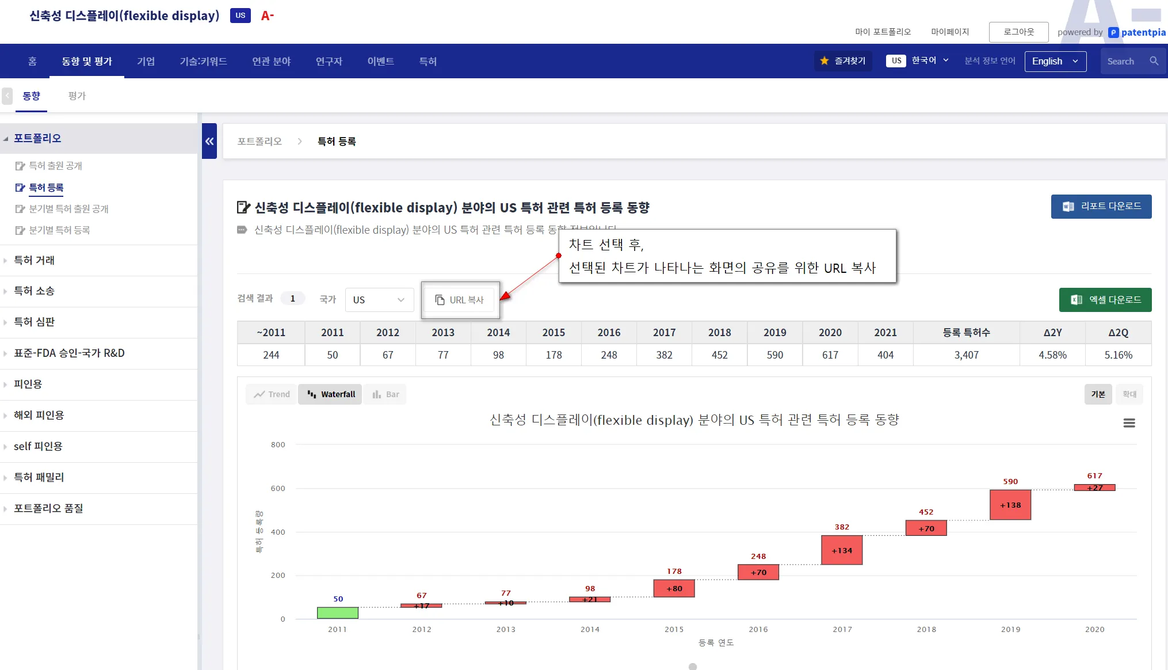The height and width of the screenshot is (670, 1168).
Task: Switch chart to Trend view
Action: coord(272,394)
